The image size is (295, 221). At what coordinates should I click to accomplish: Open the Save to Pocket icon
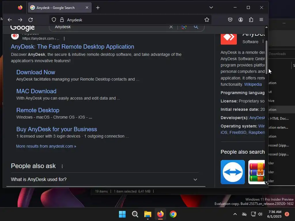coord(230,20)
